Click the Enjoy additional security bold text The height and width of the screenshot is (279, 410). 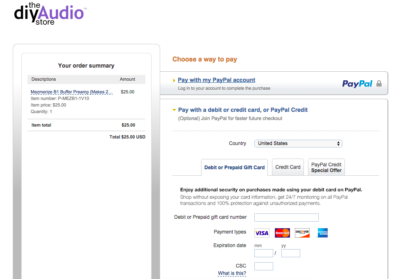271,190
